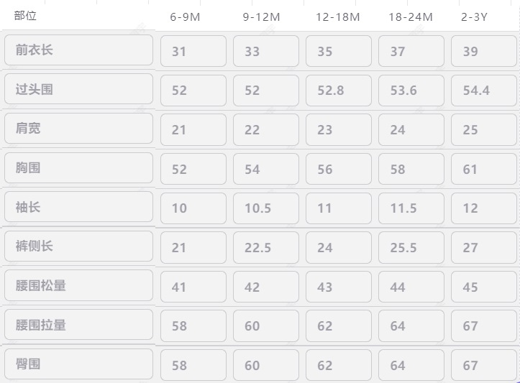This screenshot has width=520, height=383.
Task: Click the 腰围松量 label field
Action: [78, 285]
